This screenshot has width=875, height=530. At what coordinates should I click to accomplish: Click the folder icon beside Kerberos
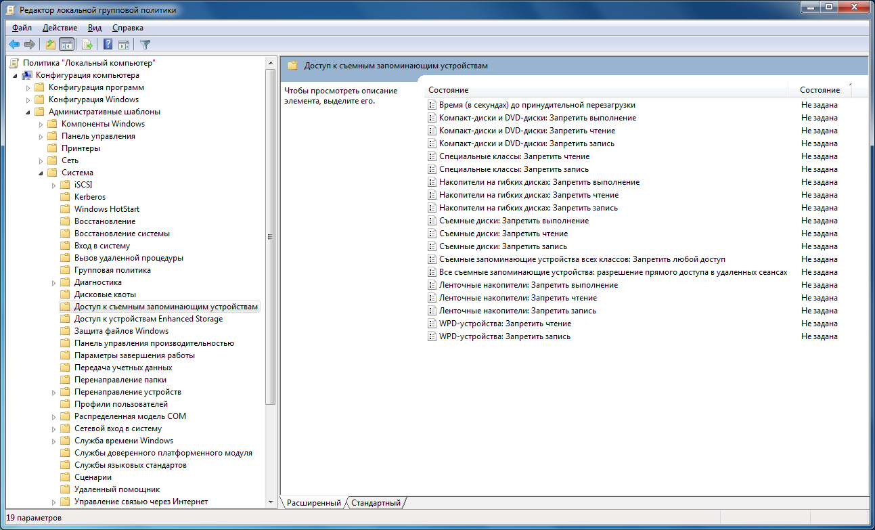(x=65, y=197)
